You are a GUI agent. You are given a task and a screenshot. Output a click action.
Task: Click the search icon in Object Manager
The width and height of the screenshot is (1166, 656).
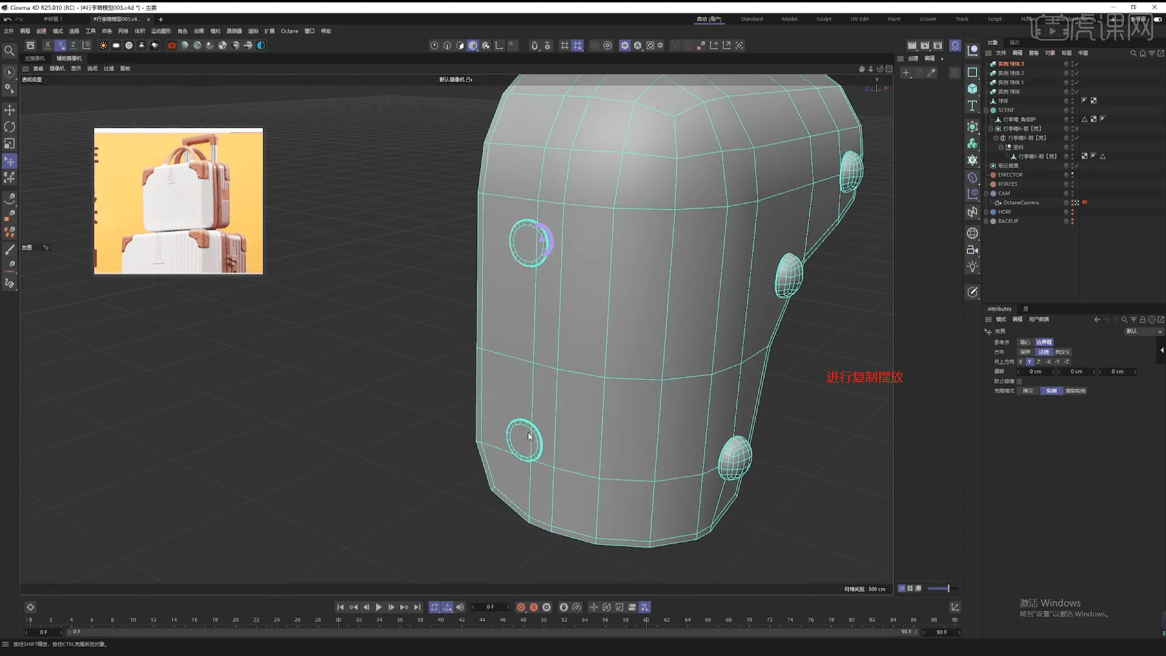[x=1133, y=53]
